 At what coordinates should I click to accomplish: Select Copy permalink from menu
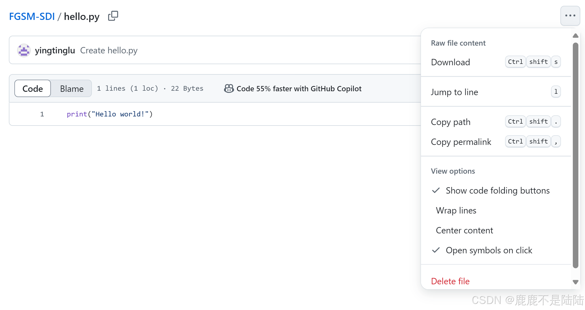coord(461,142)
